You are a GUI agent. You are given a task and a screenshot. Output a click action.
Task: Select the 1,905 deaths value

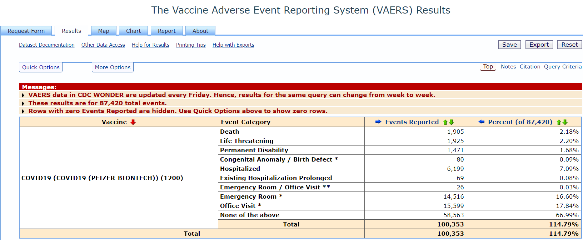455,132
